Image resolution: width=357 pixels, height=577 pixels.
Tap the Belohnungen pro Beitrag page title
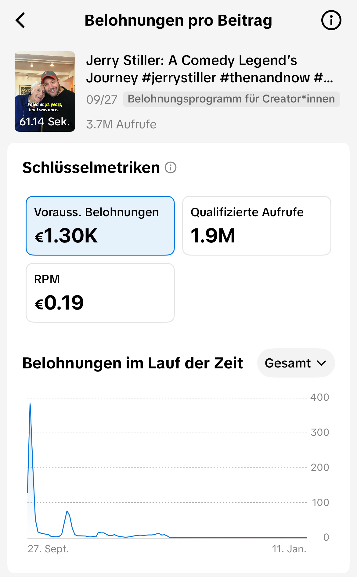(178, 20)
